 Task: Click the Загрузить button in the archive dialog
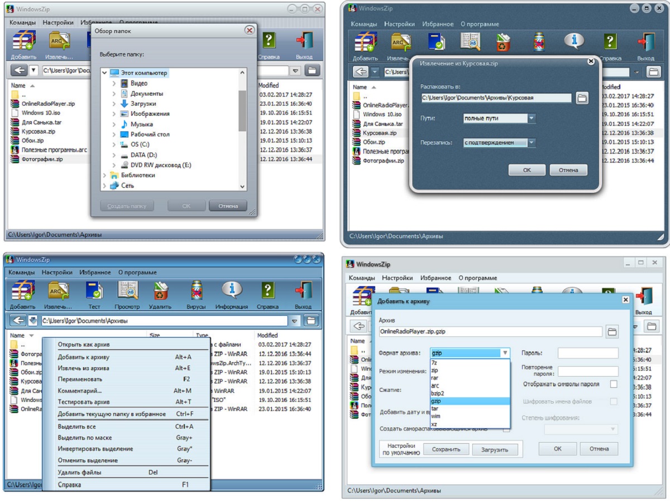click(x=495, y=449)
